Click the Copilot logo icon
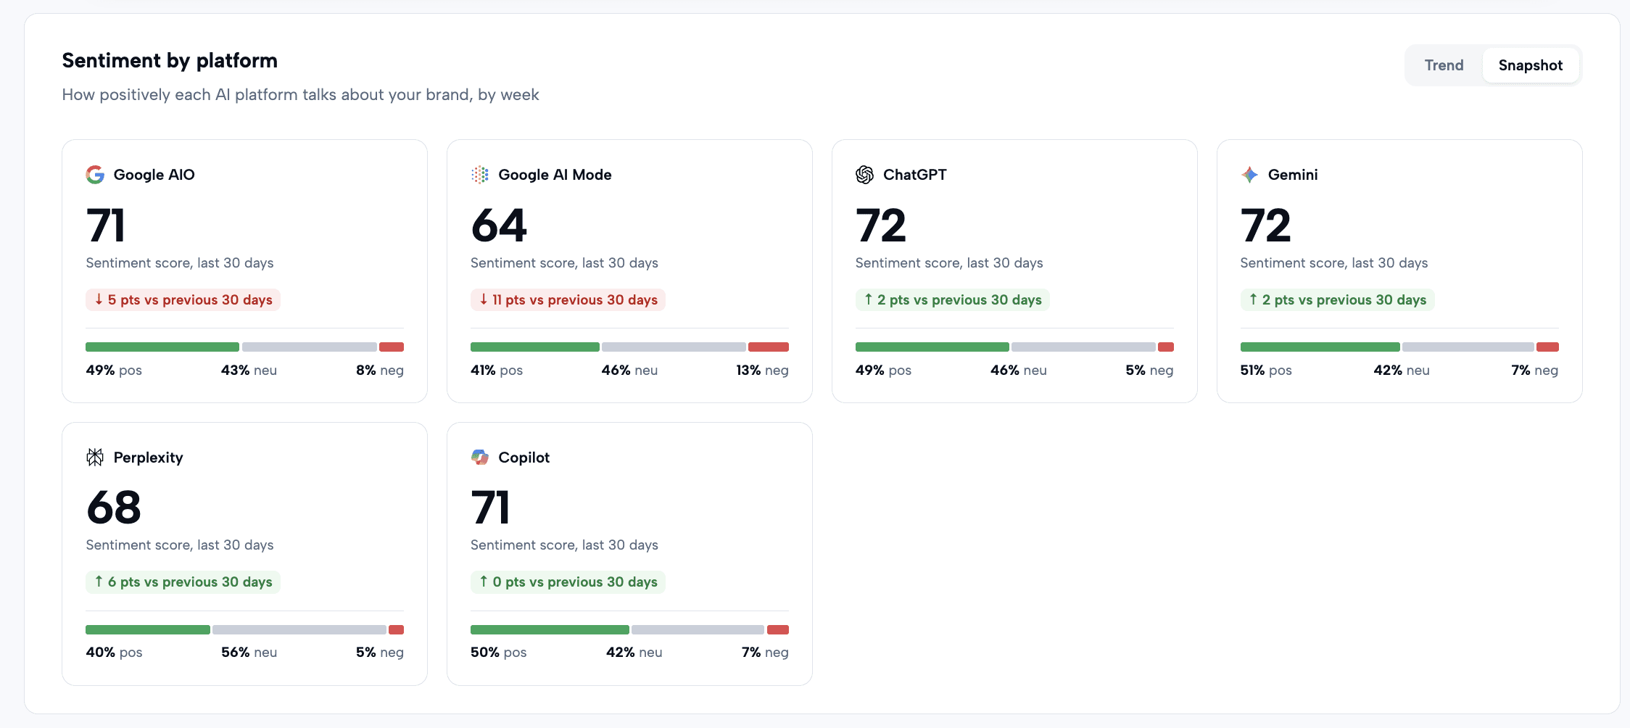 480,457
